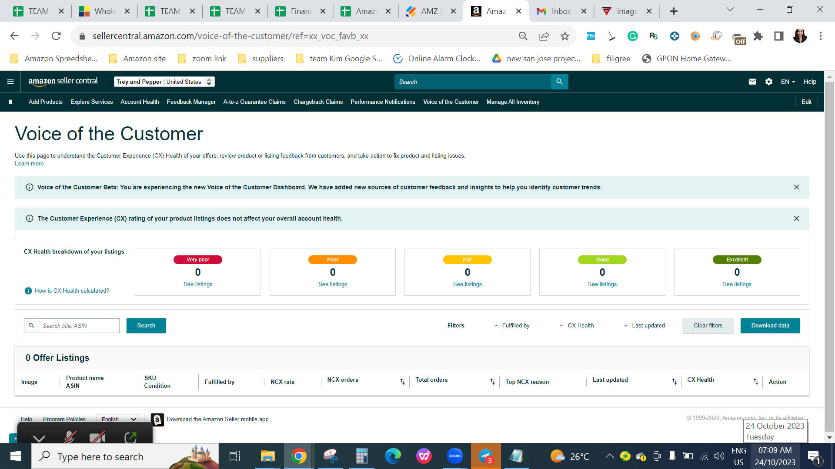Go back to the previous page

(14, 36)
